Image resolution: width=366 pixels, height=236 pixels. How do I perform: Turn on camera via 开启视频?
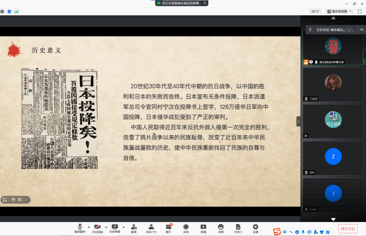click(x=97, y=228)
